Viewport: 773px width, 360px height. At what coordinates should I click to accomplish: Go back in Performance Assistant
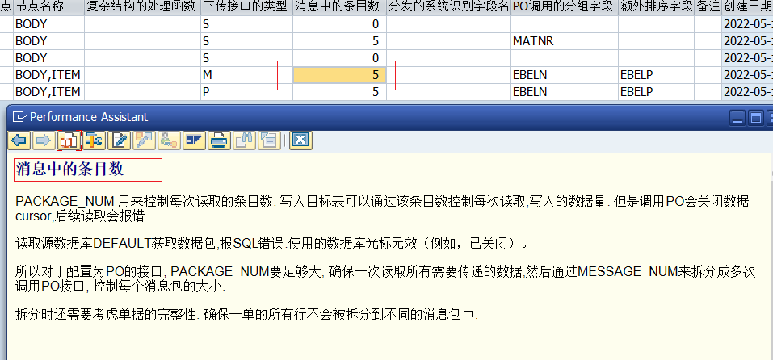coord(19,140)
